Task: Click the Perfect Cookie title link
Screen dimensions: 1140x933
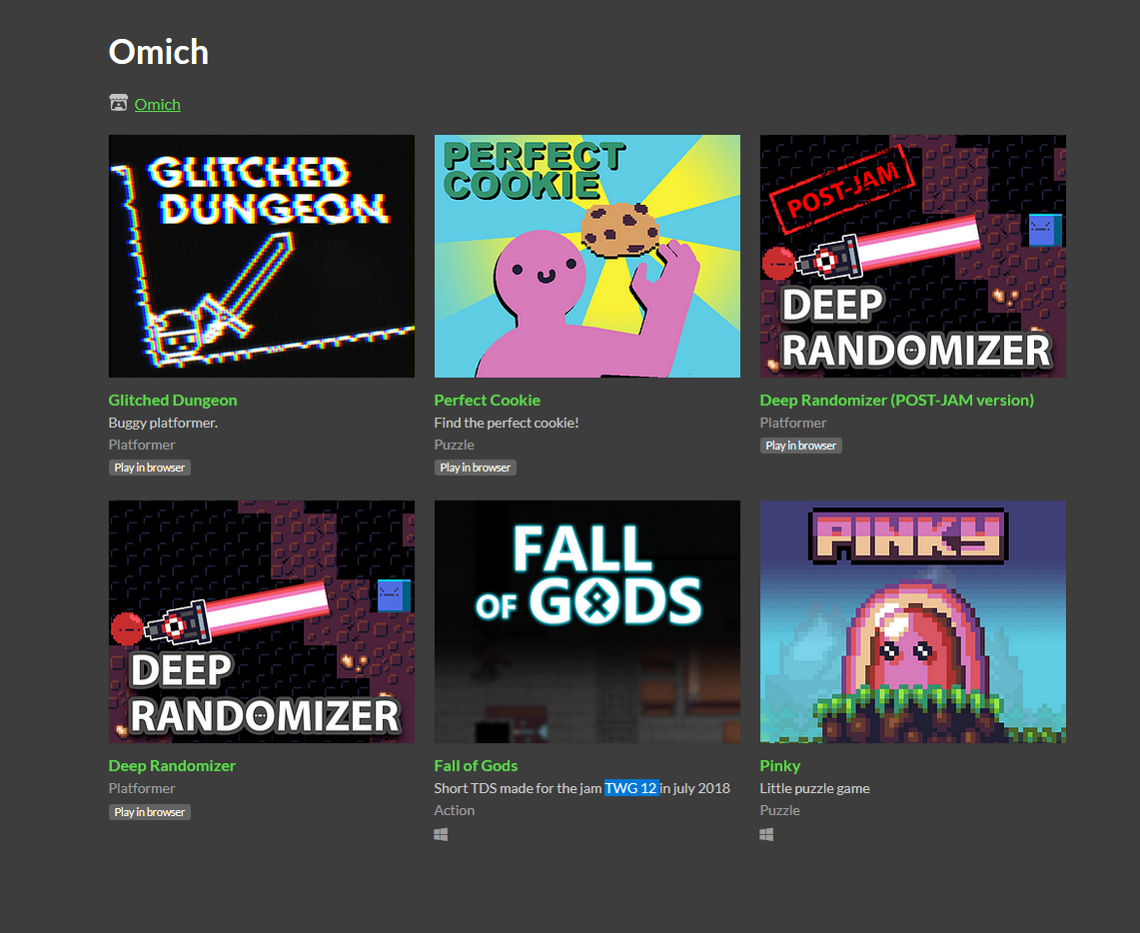Action: 488,401
